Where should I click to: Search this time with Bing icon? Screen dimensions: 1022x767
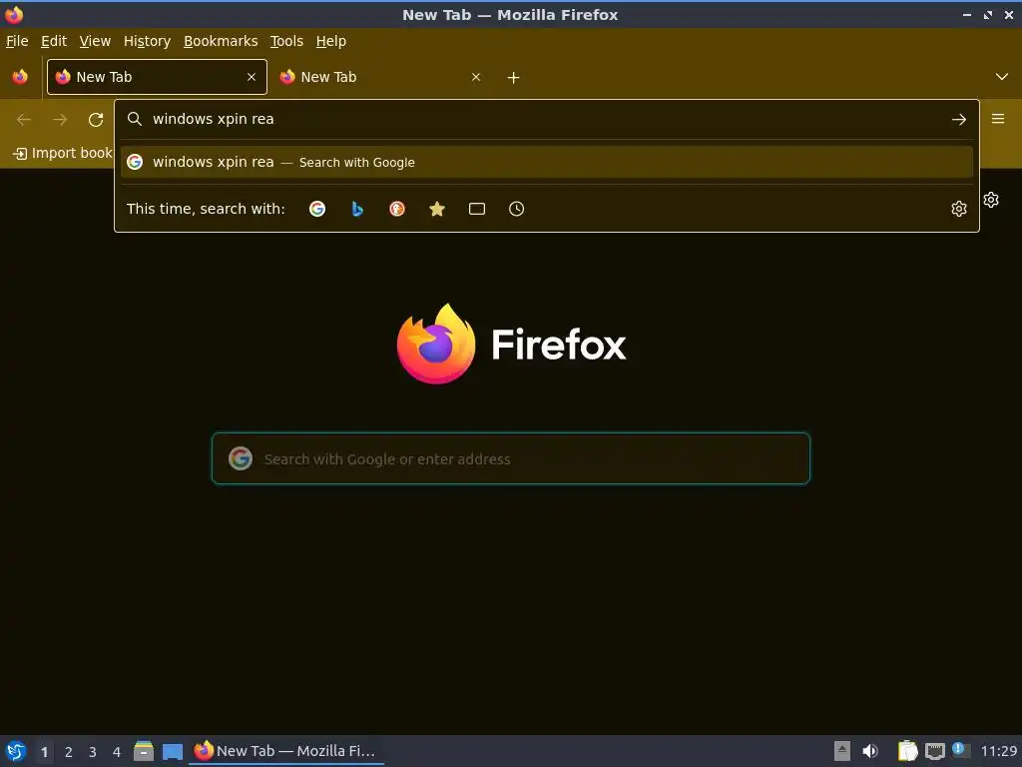point(357,209)
